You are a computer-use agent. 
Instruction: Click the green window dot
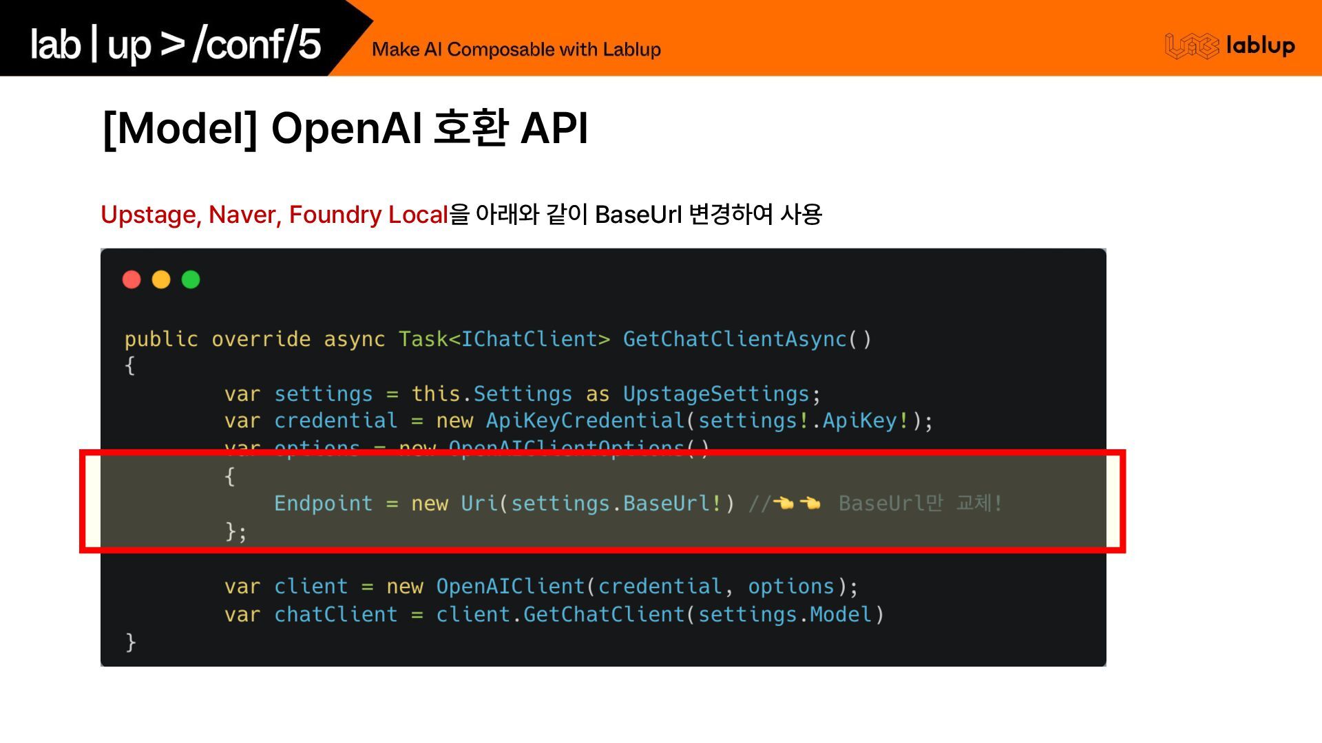pyautogui.click(x=191, y=279)
